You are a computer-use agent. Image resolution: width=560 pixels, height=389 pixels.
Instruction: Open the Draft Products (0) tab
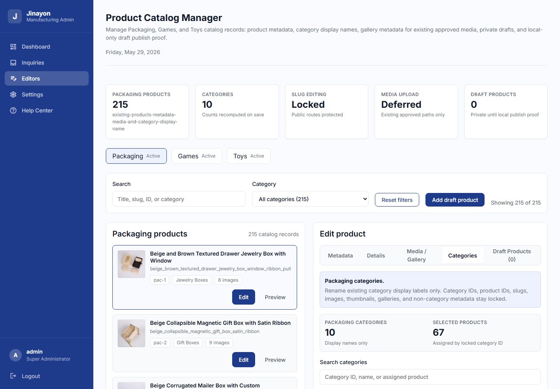click(512, 256)
